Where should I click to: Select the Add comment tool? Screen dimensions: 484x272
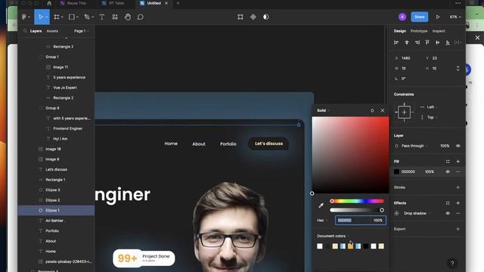click(x=141, y=17)
